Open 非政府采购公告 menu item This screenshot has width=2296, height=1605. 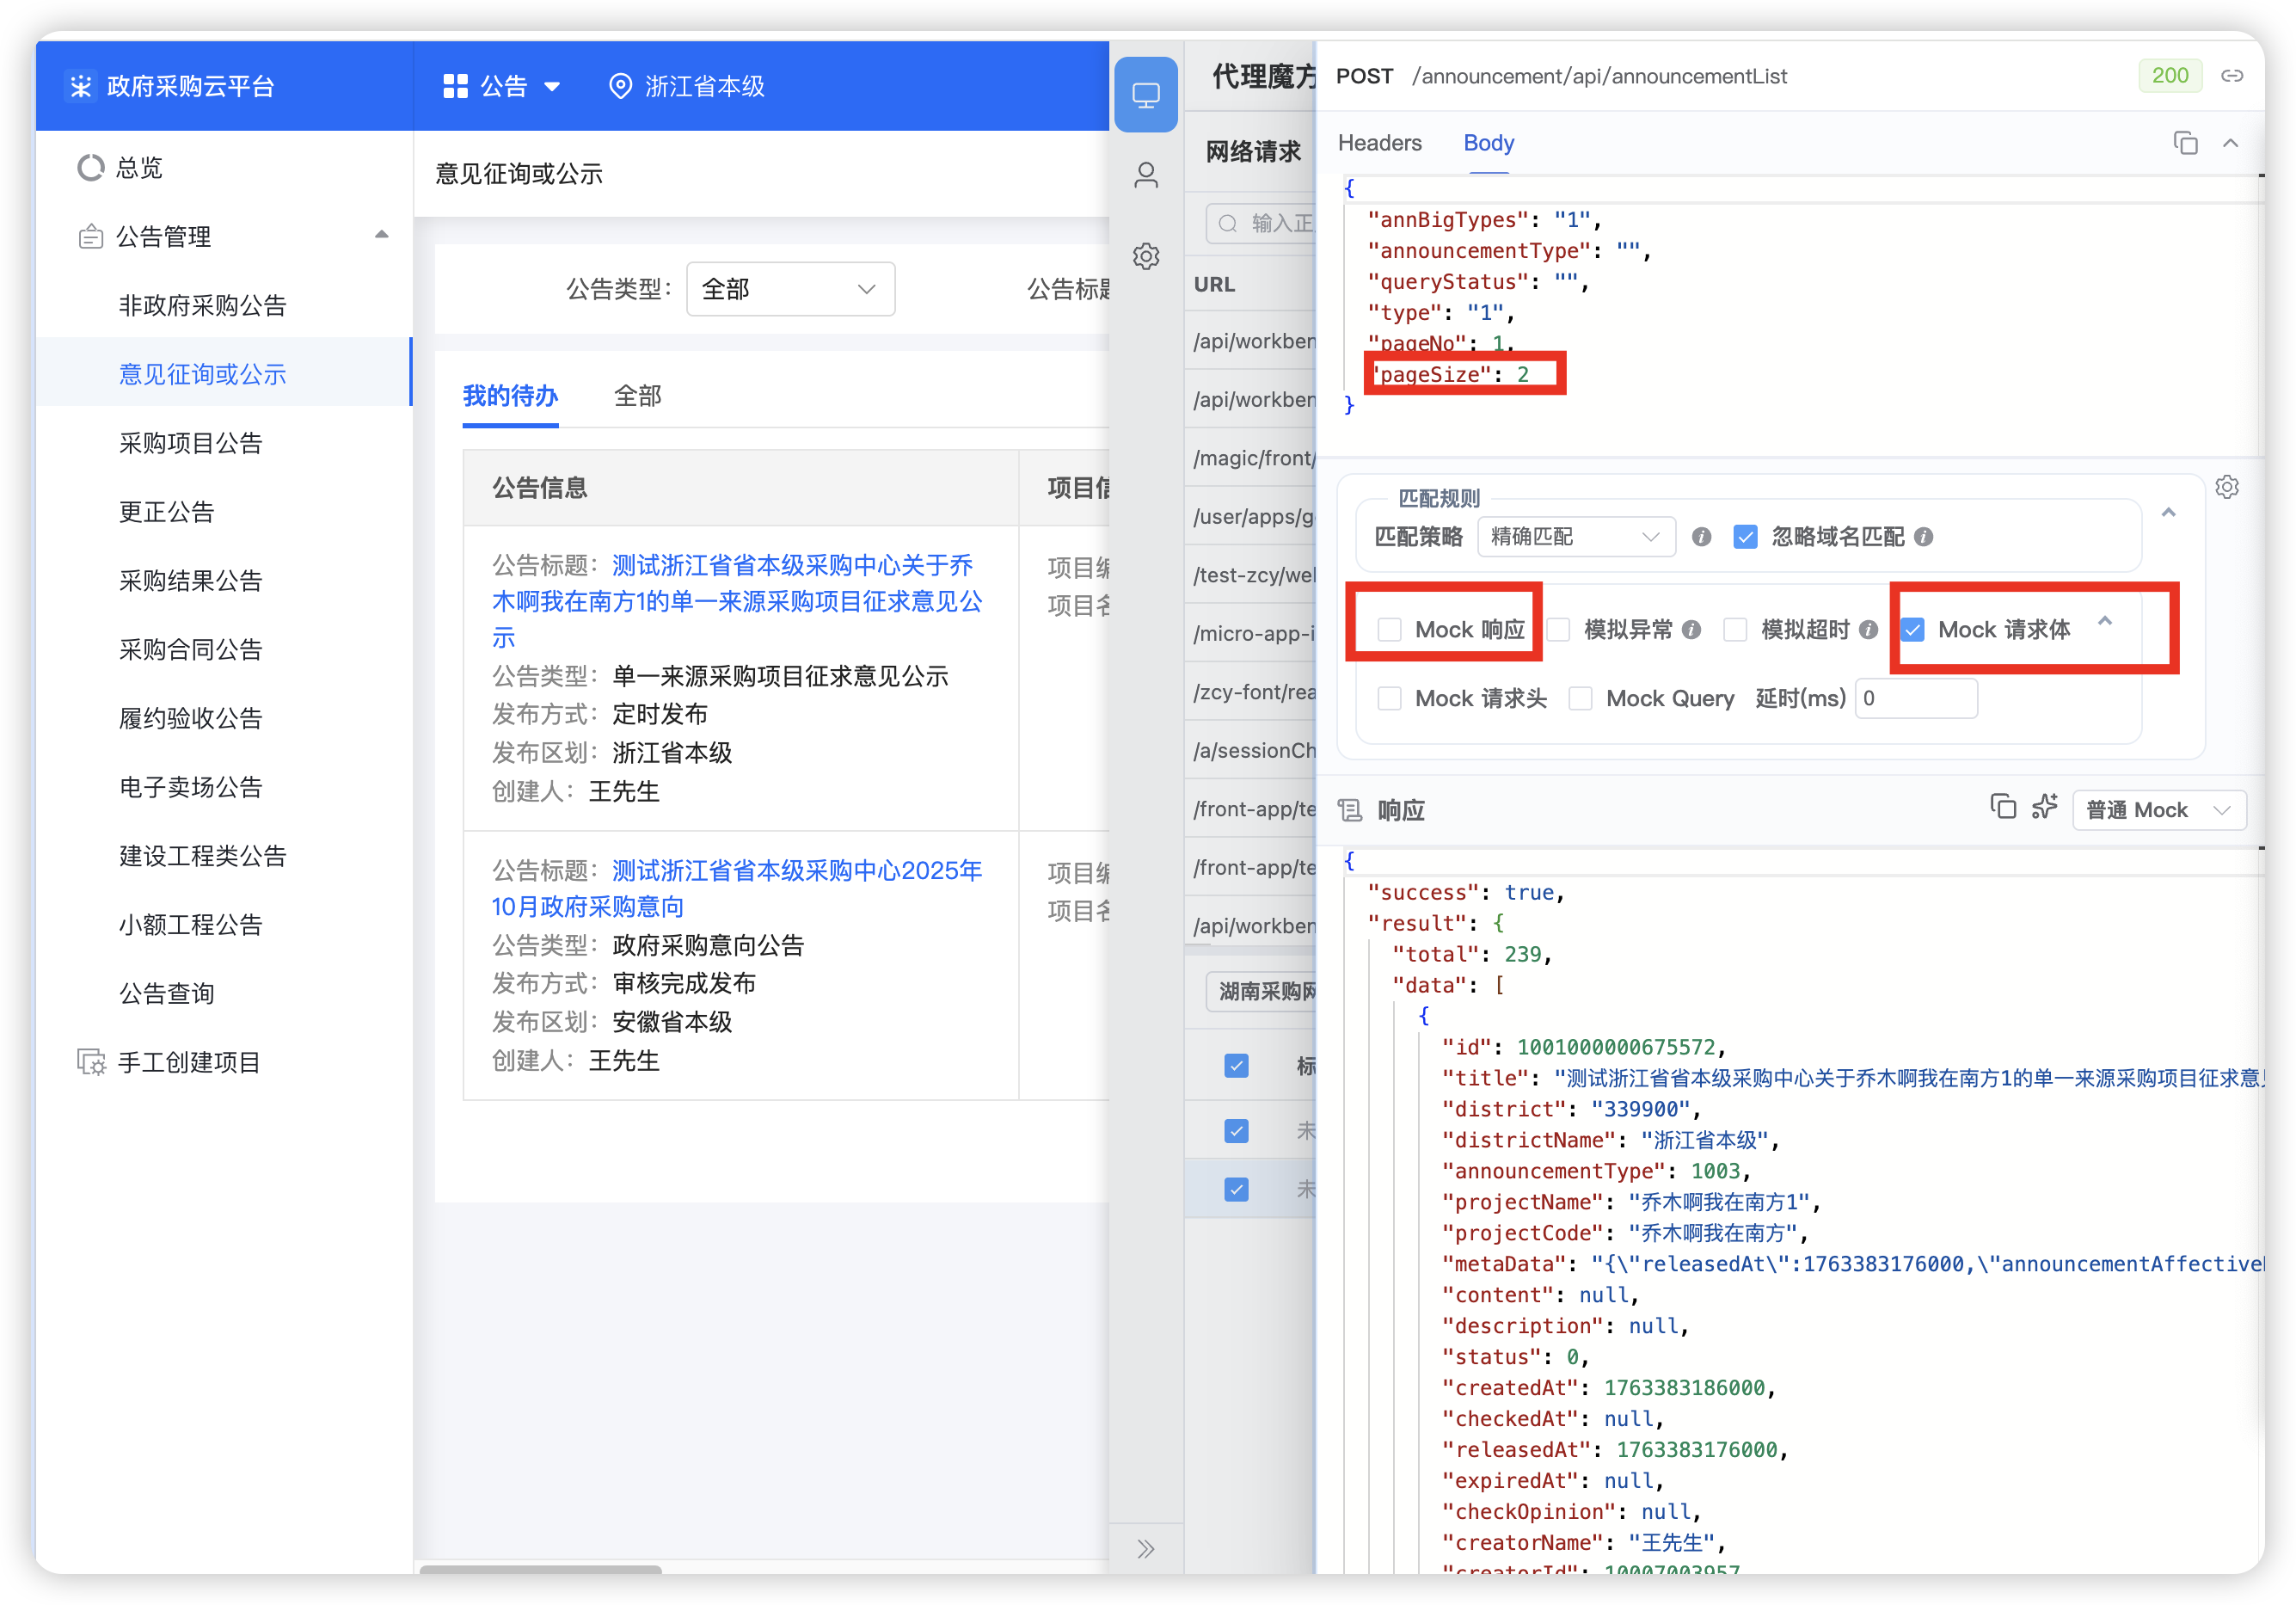[202, 305]
